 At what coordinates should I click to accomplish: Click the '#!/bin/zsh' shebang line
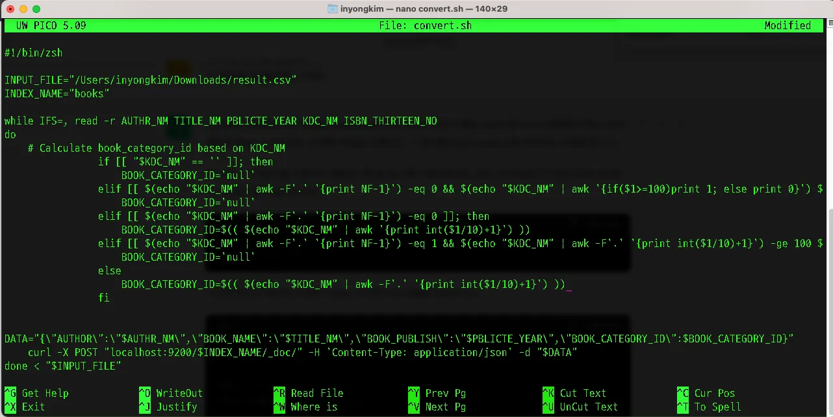34,53
